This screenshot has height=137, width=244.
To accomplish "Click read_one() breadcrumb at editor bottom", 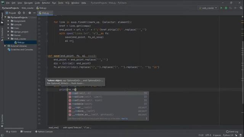I will click(x=53, y=127).
